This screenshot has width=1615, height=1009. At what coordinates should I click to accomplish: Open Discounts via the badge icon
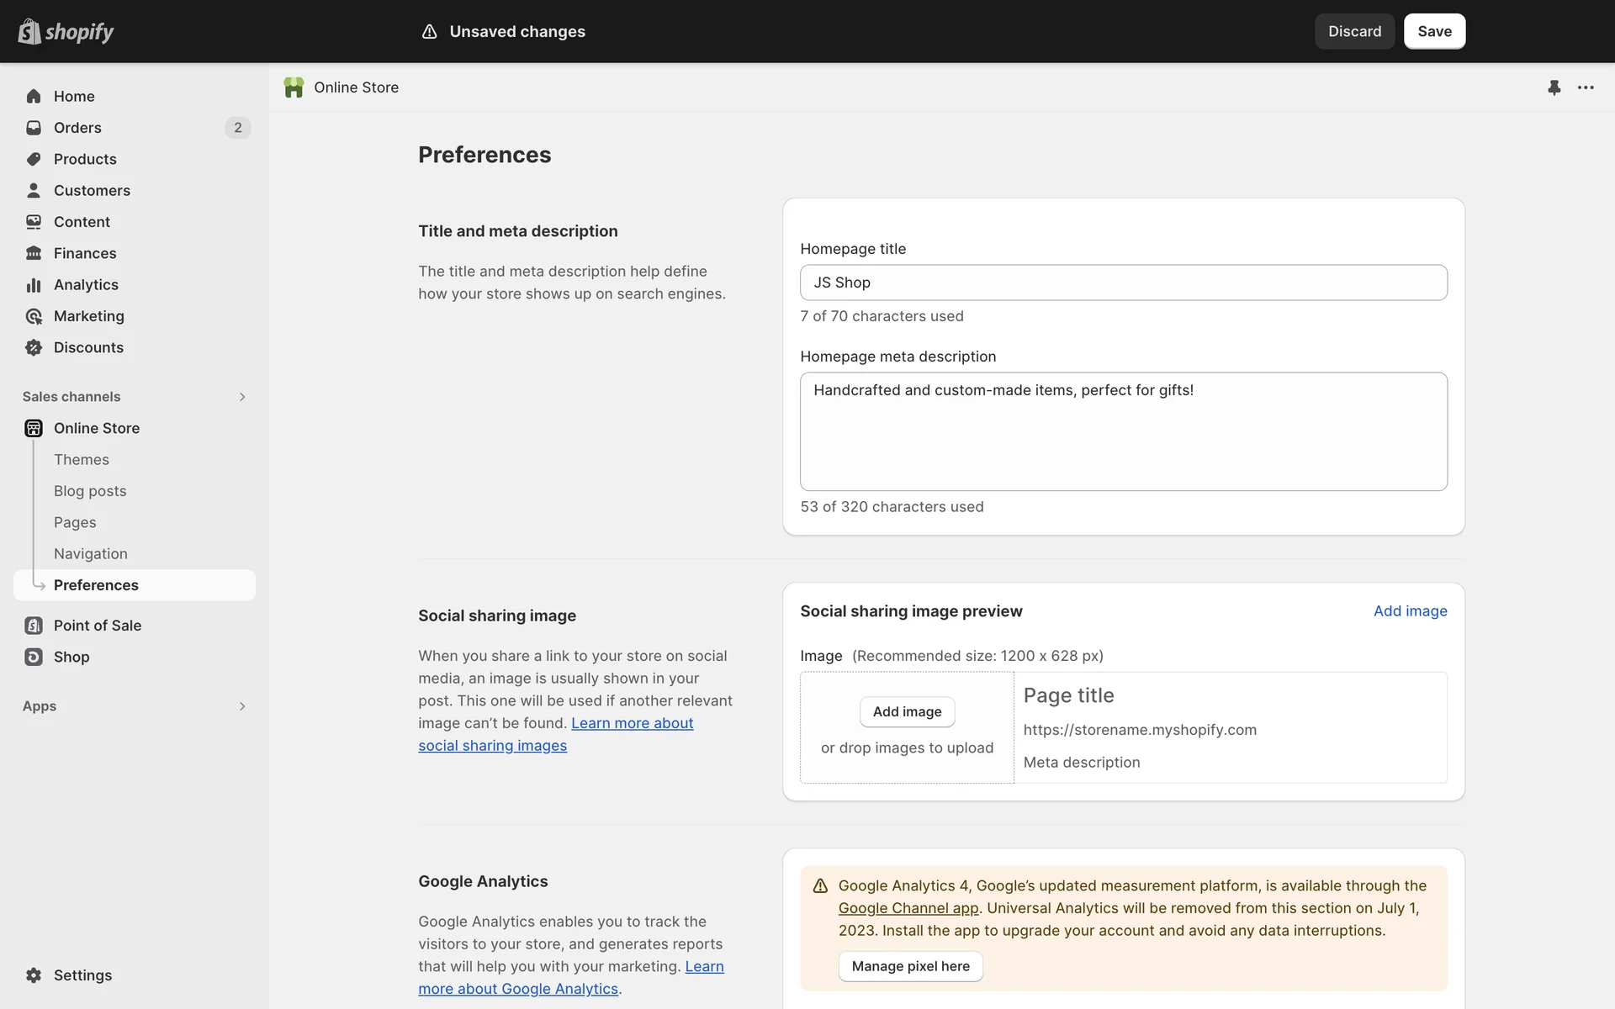34,347
